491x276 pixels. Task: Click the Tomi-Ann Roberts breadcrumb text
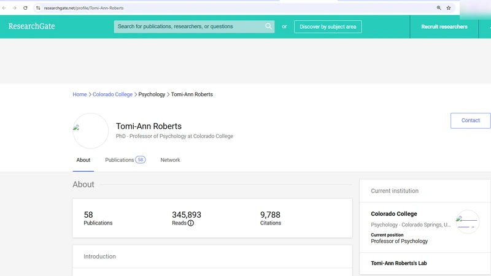point(191,94)
